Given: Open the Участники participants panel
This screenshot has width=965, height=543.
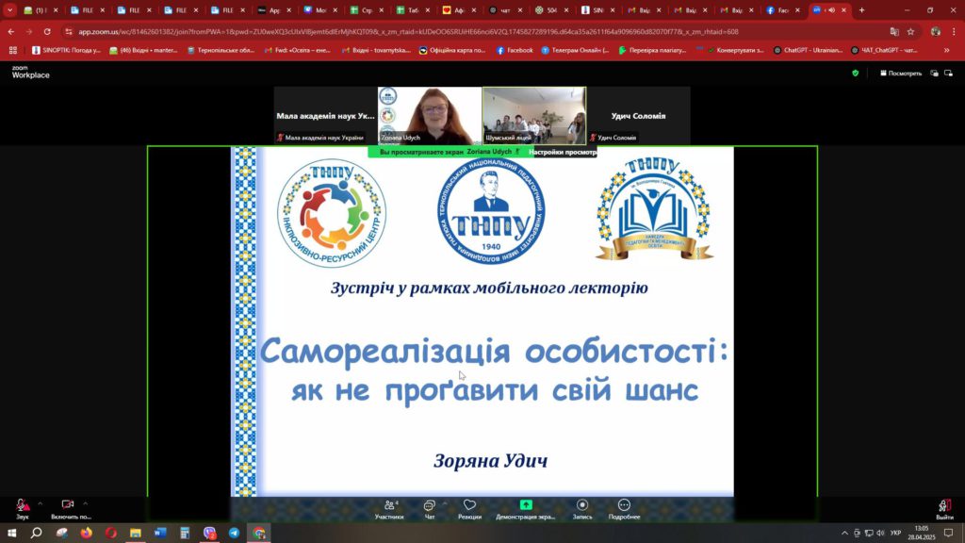Looking at the screenshot, I should tap(389, 509).
